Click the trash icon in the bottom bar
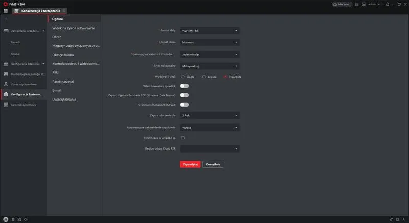Viewport: 409px width, 223px height. pos(13,219)
